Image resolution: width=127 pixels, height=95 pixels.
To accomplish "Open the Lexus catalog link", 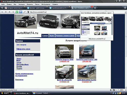I will tap(19, 63).
